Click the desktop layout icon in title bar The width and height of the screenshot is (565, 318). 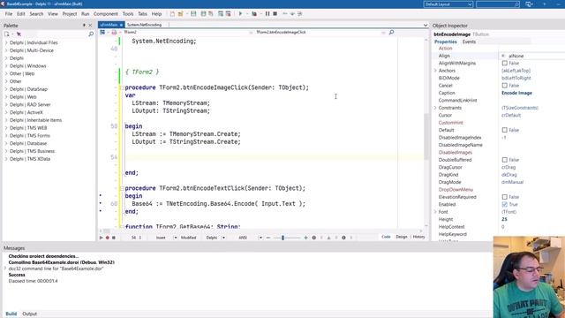(x=529, y=4)
